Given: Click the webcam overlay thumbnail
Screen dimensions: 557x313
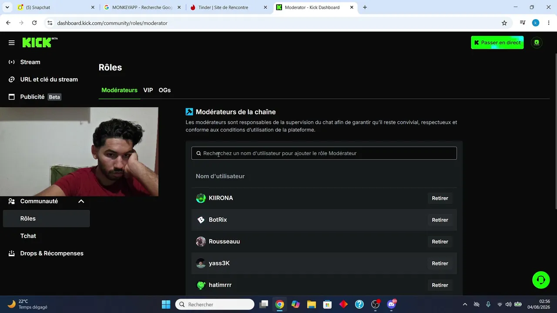Looking at the screenshot, I should pyautogui.click(x=79, y=152).
